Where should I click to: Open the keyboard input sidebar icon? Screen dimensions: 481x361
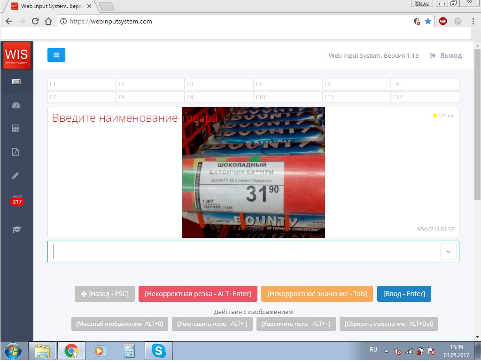[16, 82]
